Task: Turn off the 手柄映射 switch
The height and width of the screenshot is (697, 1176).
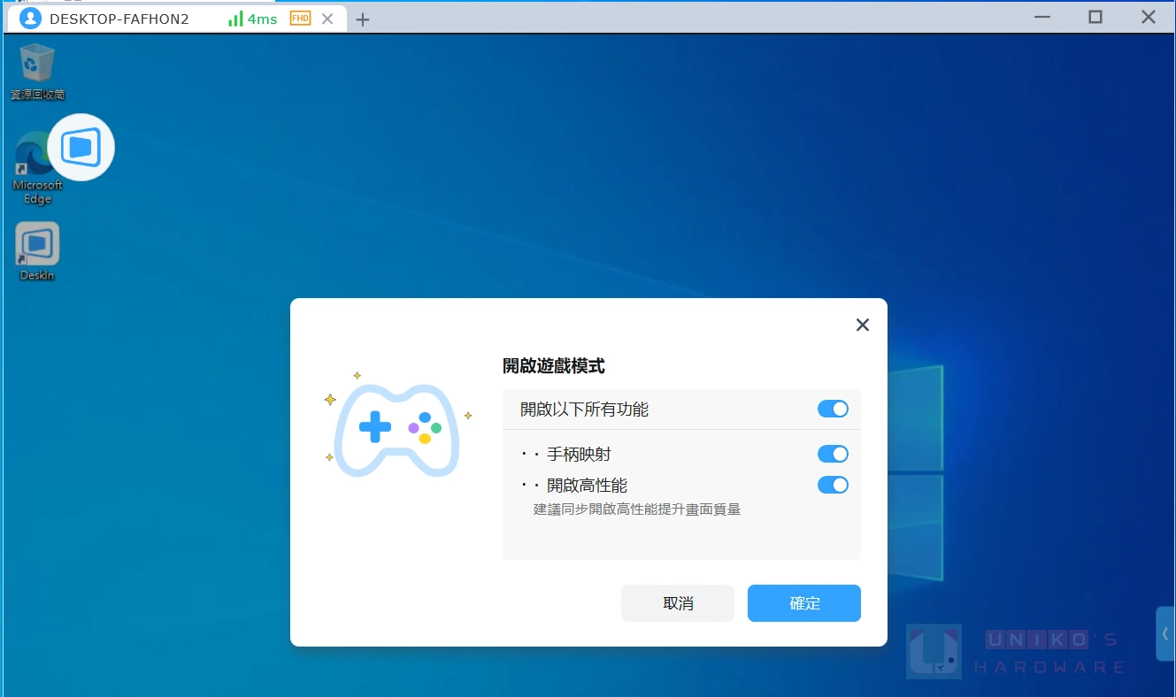Action: [x=832, y=454]
